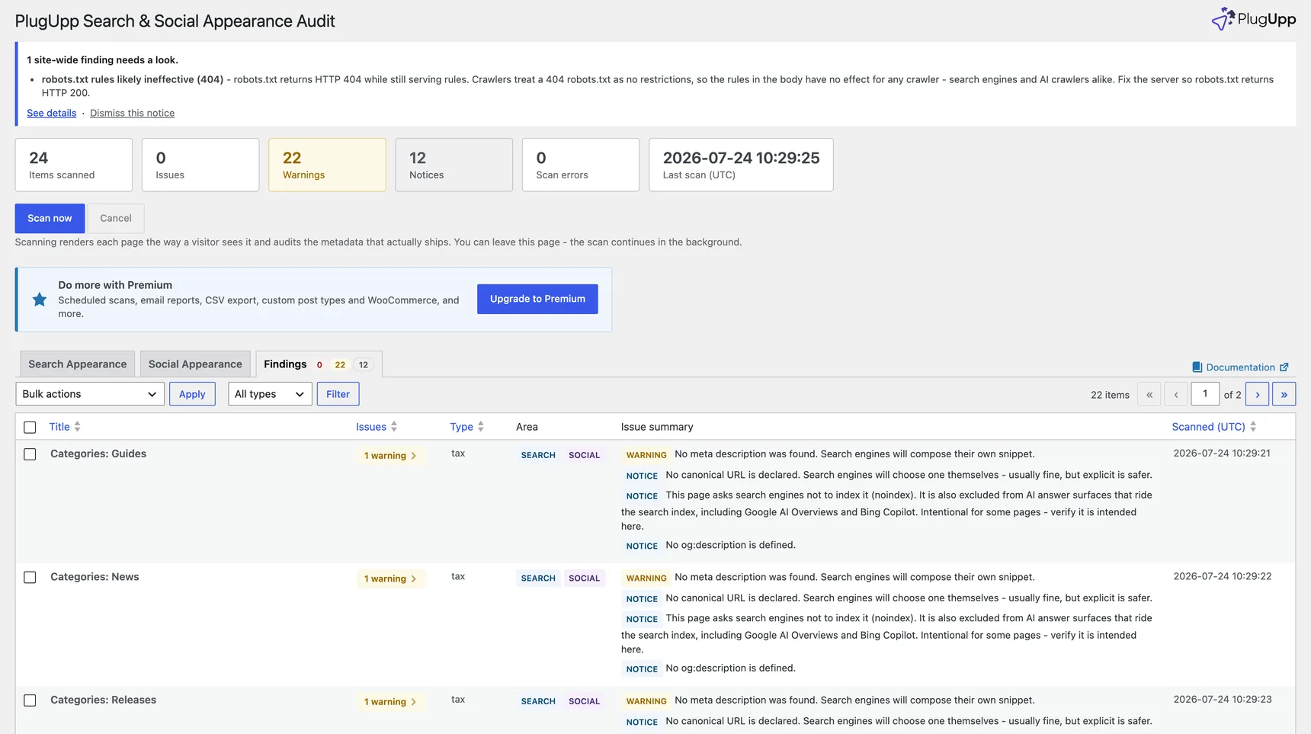1311x734 pixels.
Task: Click the 24 Items scanned card
Action: point(74,165)
